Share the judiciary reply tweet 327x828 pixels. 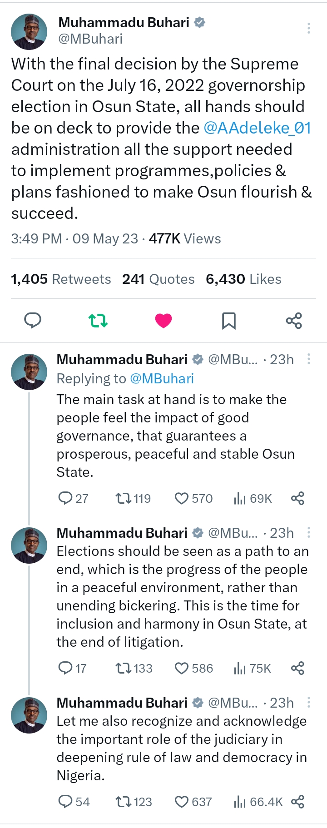(297, 802)
